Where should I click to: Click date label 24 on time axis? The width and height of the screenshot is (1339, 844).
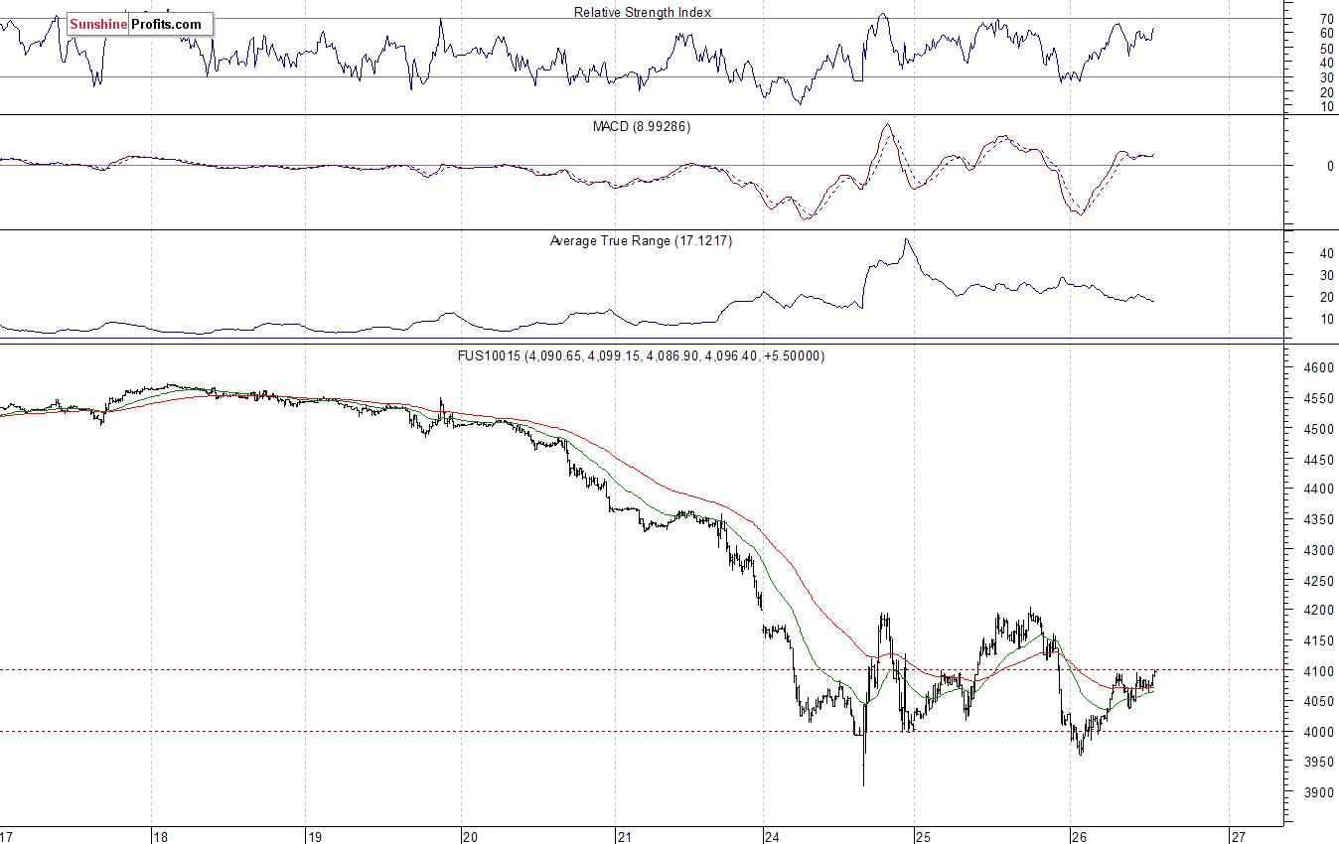[x=773, y=836]
